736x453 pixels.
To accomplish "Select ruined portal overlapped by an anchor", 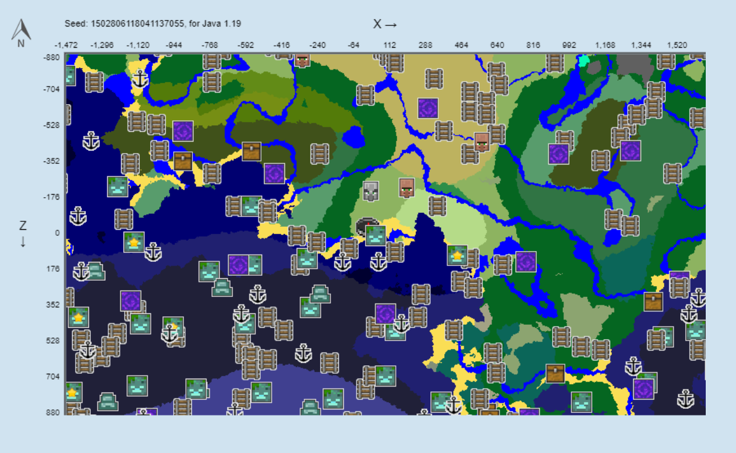I will coord(386,314).
